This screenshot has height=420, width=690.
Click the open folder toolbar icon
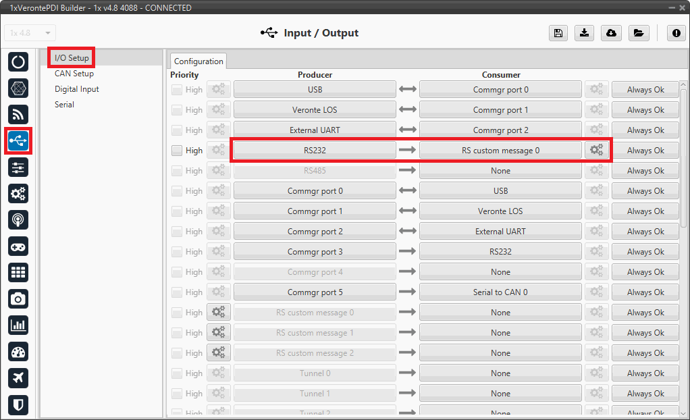click(x=639, y=33)
